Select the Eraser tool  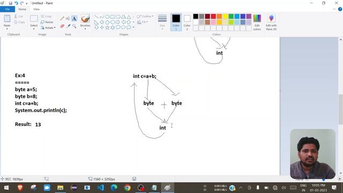[x=62, y=26]
